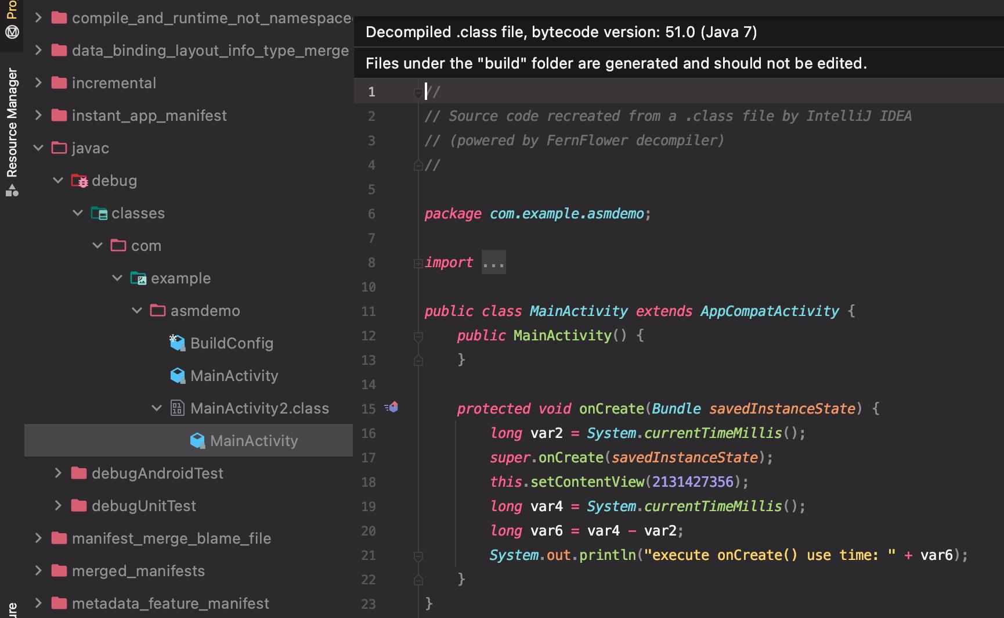Click the example package folder icon
The image size is (1004, 618).
[x=139, y=278]
